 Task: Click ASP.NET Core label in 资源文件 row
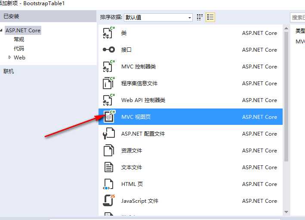[259, 150]
